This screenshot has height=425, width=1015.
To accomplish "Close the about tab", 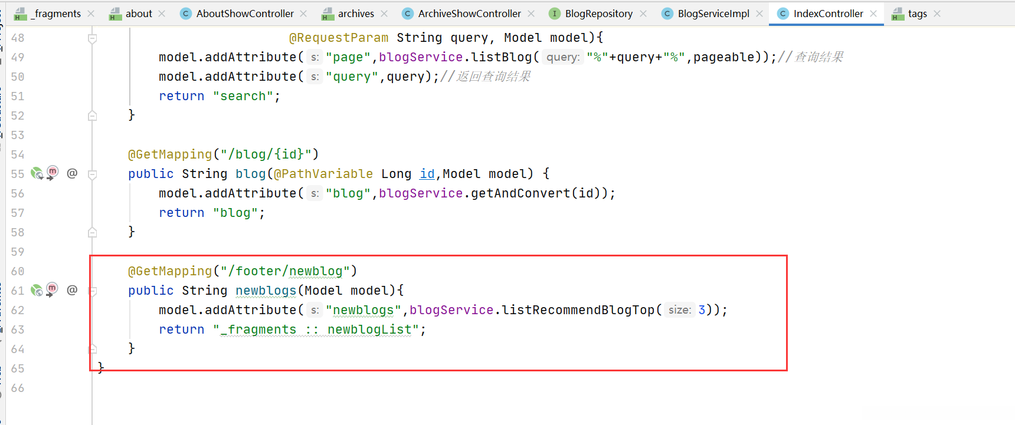I will [162, 14].
